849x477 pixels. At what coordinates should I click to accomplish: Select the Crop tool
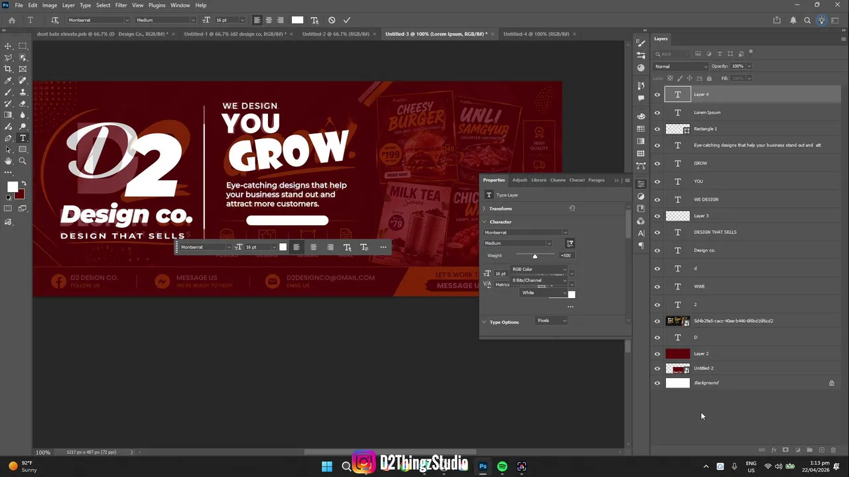(x=8, y=69)
